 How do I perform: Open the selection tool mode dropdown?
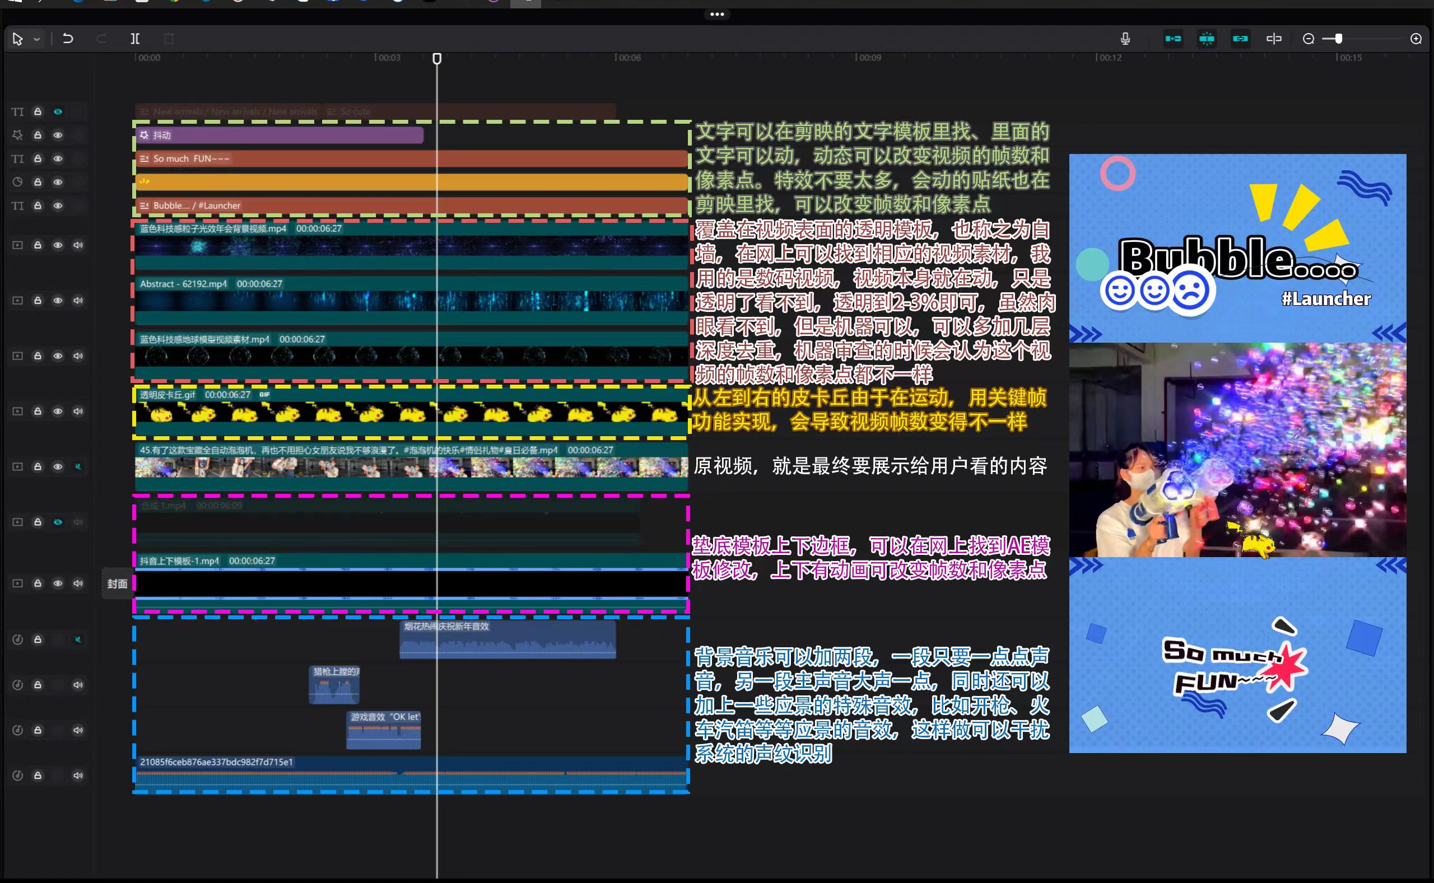click(37, 39)
